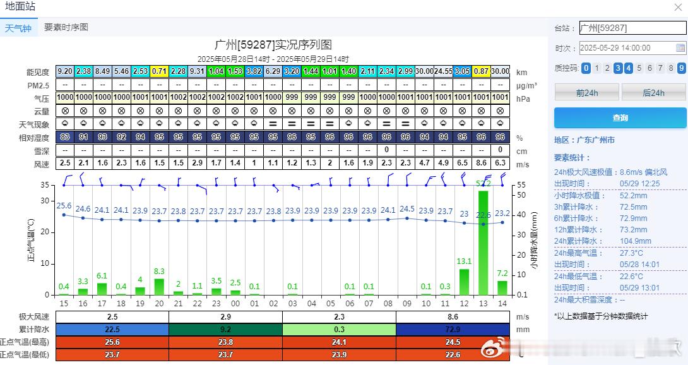The width and height of the screenshot is (688, 365).
Task: Click the 24h累计降水 value 104.9mm
Action: pos(636,241)
